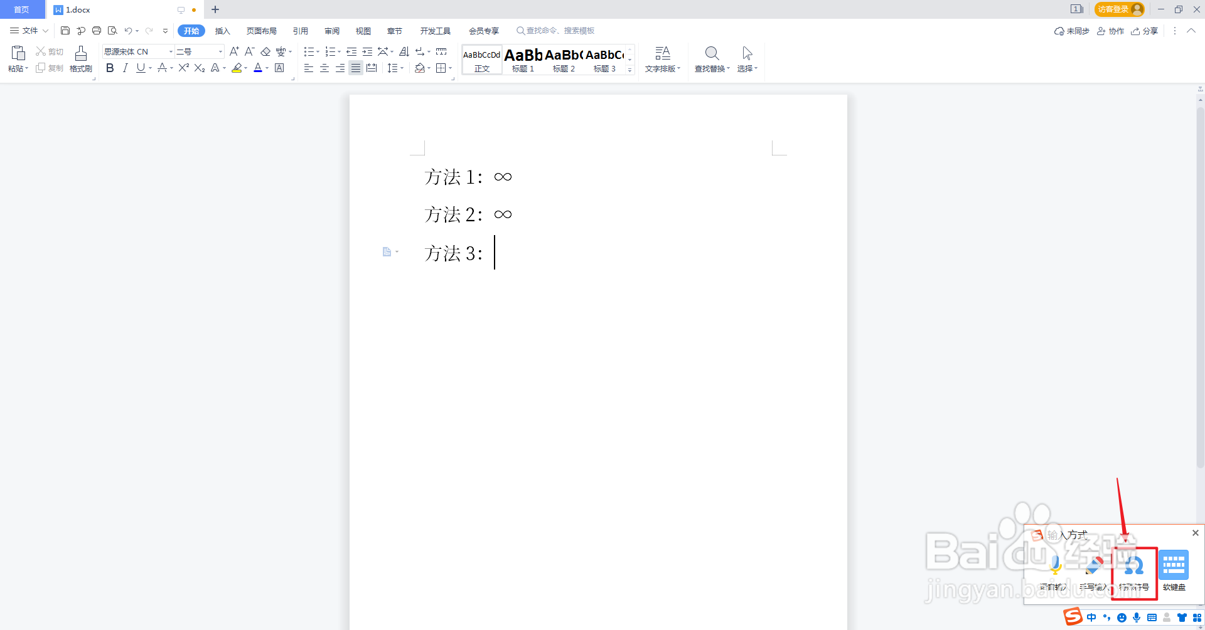Image resolution: width=1205 pixels, height=630 pixels.
Task: Select 手写输入 in Sogou input panel
Action: click(x=1093, y=572)
